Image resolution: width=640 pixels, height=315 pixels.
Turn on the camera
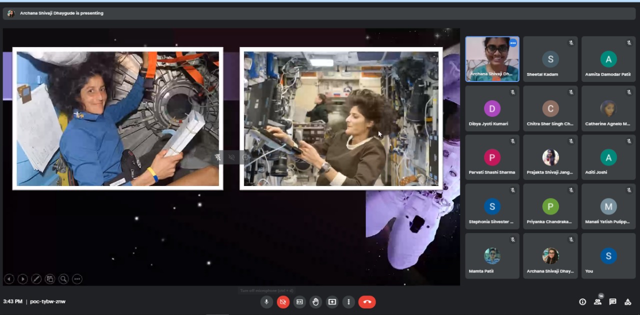(283, 302)
